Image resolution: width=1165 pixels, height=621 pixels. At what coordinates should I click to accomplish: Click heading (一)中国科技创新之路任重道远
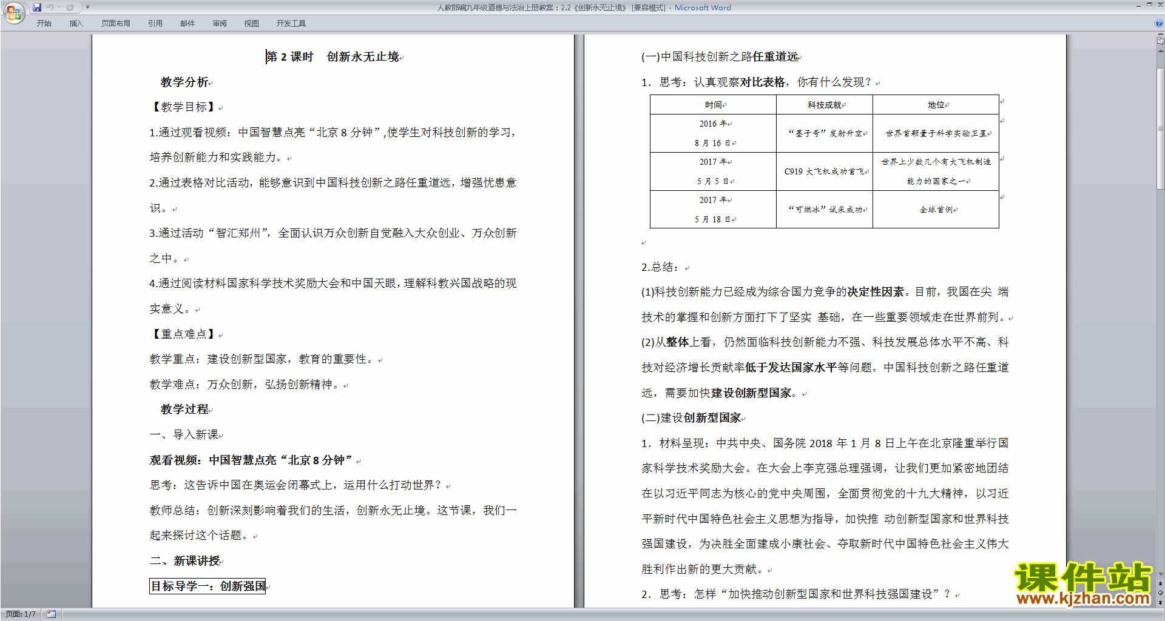click(x=720, y=57)
